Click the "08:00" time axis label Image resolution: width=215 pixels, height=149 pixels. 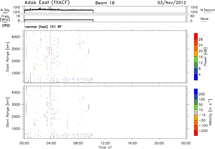78,143
